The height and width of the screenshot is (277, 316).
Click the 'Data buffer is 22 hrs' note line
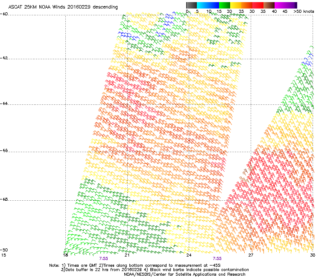coord(155,270)
